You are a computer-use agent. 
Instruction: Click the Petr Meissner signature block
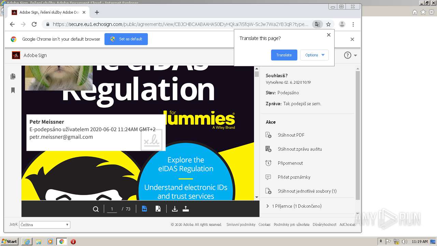(96, 133)
